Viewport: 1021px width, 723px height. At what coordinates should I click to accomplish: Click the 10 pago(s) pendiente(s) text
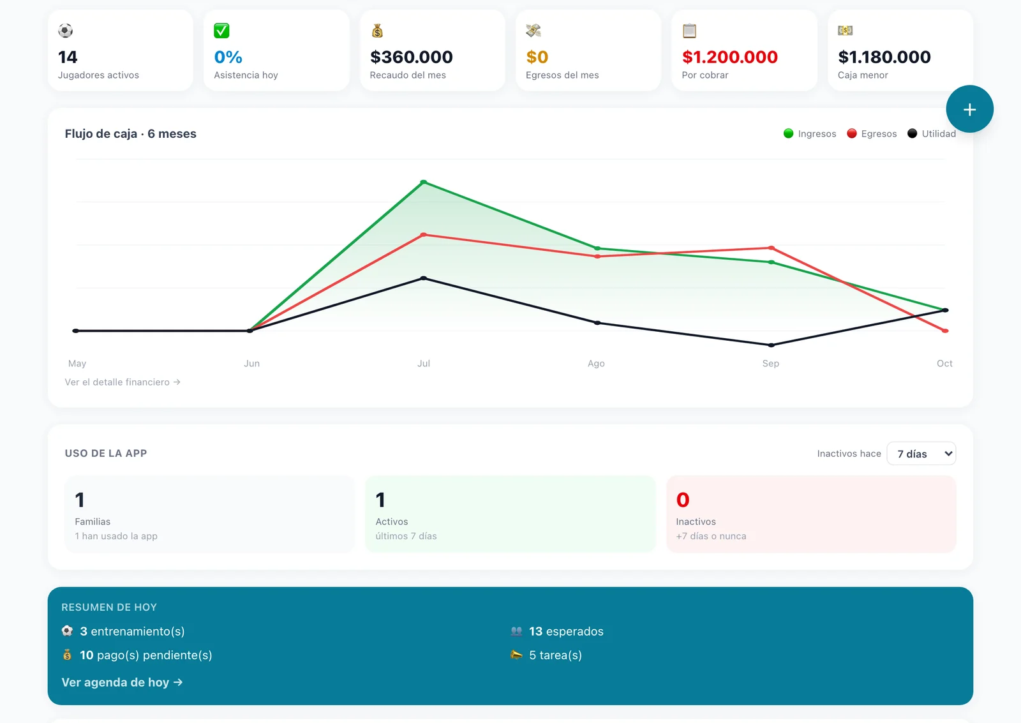pos(146,655)
